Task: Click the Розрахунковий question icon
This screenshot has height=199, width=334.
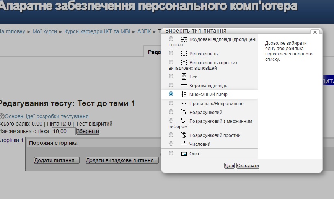Action: pyautogui.click(x=184, y=112)
